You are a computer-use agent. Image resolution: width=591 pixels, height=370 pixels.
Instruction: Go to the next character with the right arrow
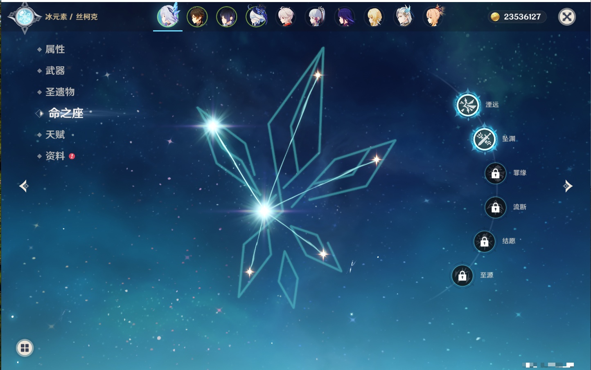point(568,186)
